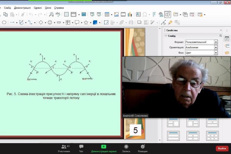Image resolution: width=231 pixels, height=154 pixels.
Task: Select the Block Arrows tool
Action: click(59, 23)
